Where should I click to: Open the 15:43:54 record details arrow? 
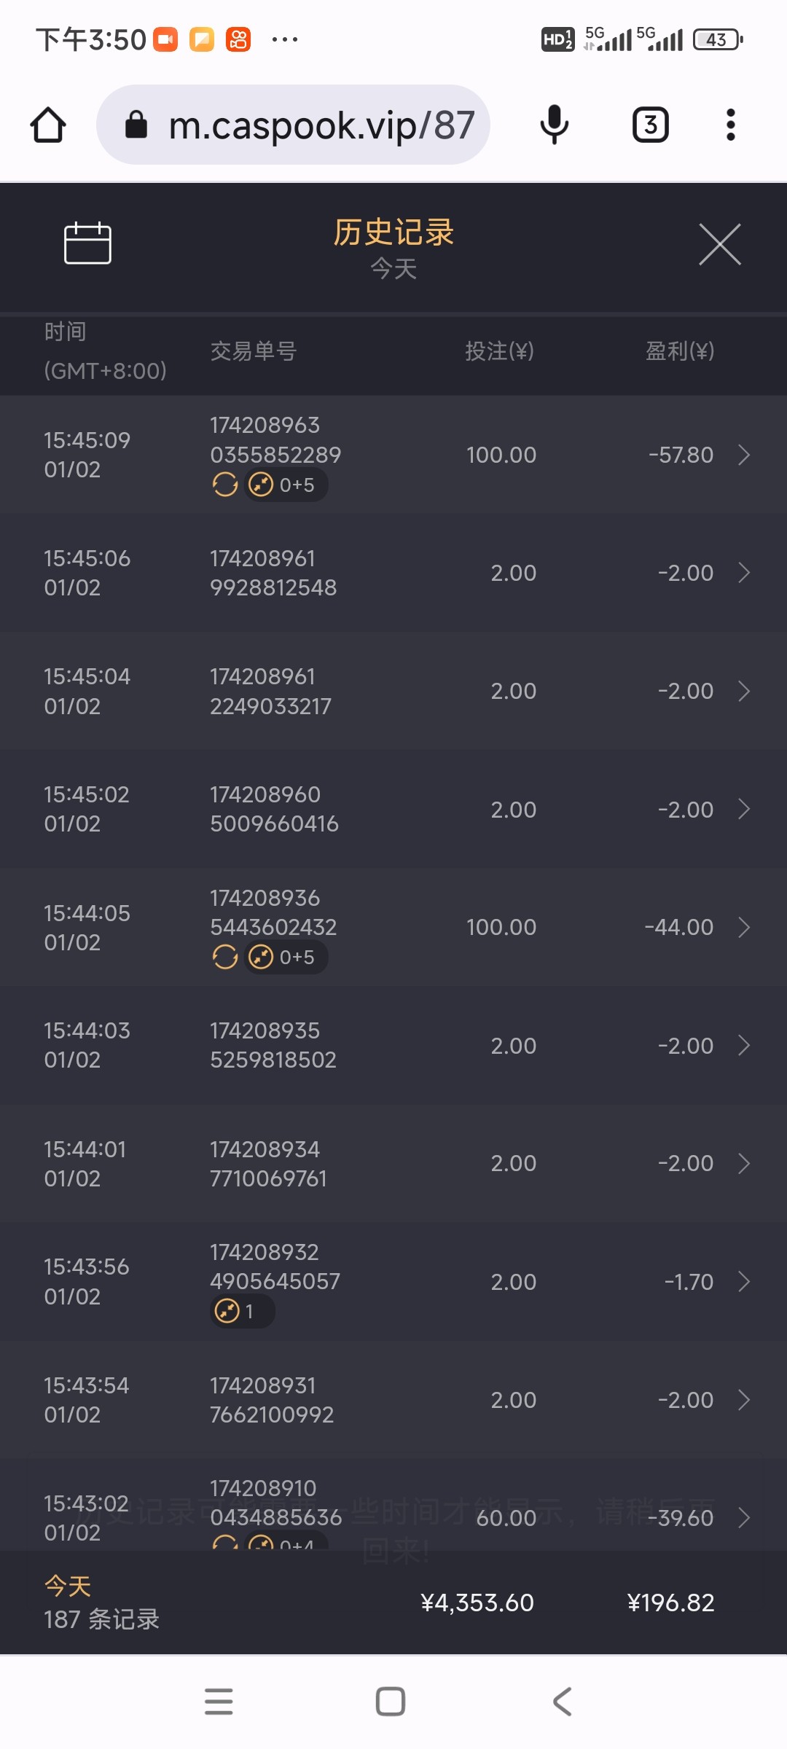click(x=743, y=1400)
